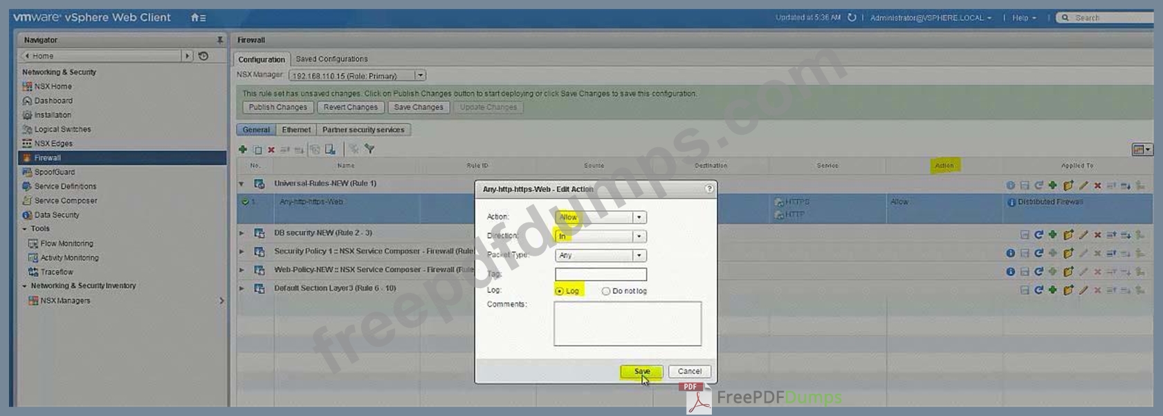Image resolution: width=1163 pixels, height=416 pixels.
Task: Click the refresh icon in top bar
Action: click(852, 18)
